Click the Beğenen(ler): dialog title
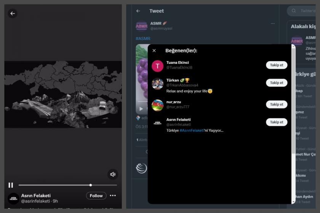 (181, 51)
